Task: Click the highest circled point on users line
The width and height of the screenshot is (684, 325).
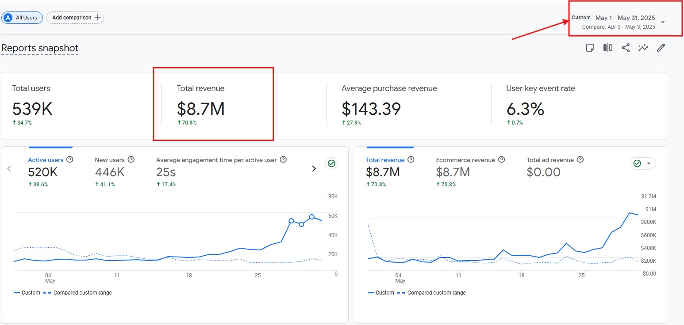Action: coord(312,217)
